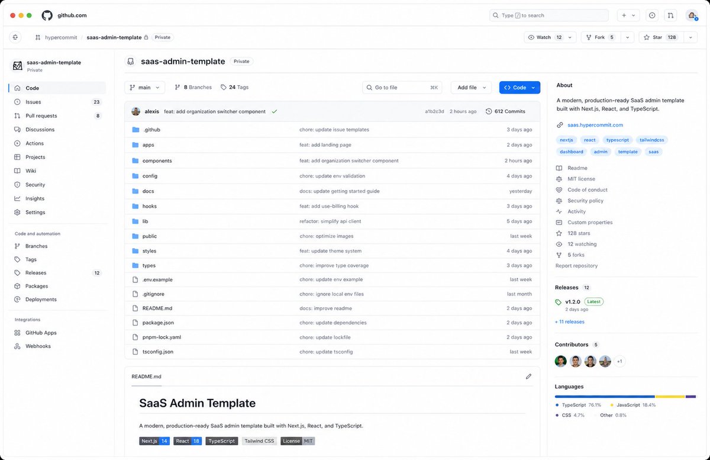This screenshot has height=460, width=710.
Task: Open the Watch dropdown arrow
Action: click(x=570, y=37)
